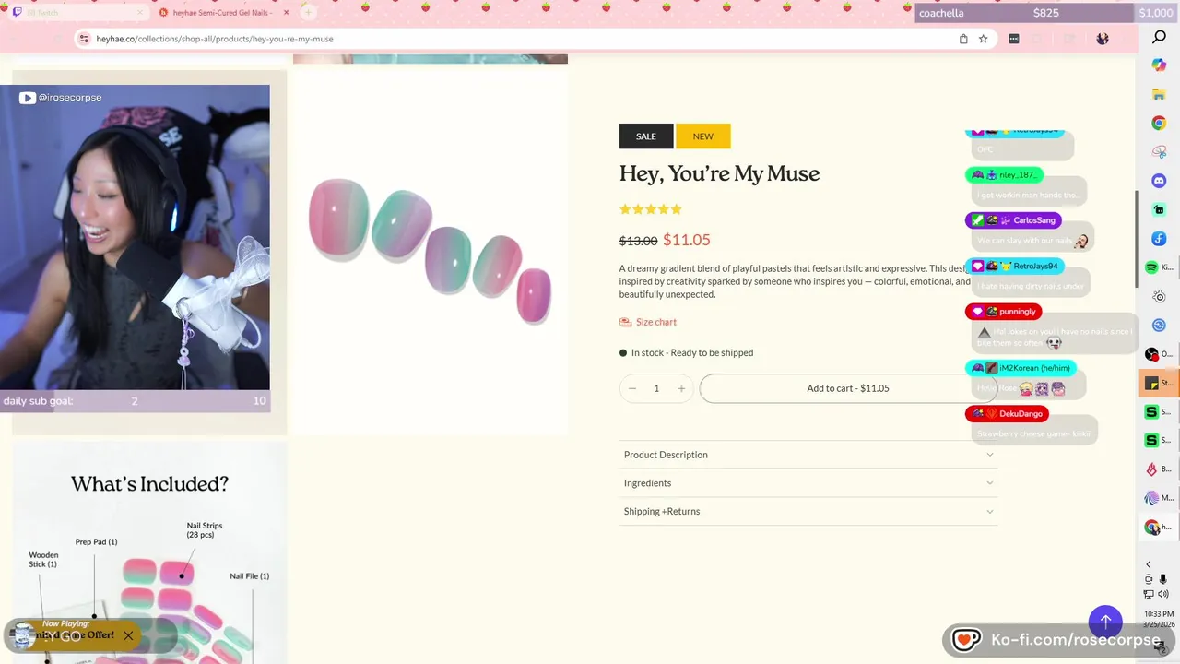
Task: Expand the Shipping + Returns section
Action: point(808,512)
